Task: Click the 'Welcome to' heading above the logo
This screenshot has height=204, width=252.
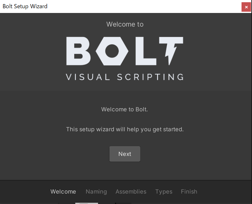Action: pos(125,24)
